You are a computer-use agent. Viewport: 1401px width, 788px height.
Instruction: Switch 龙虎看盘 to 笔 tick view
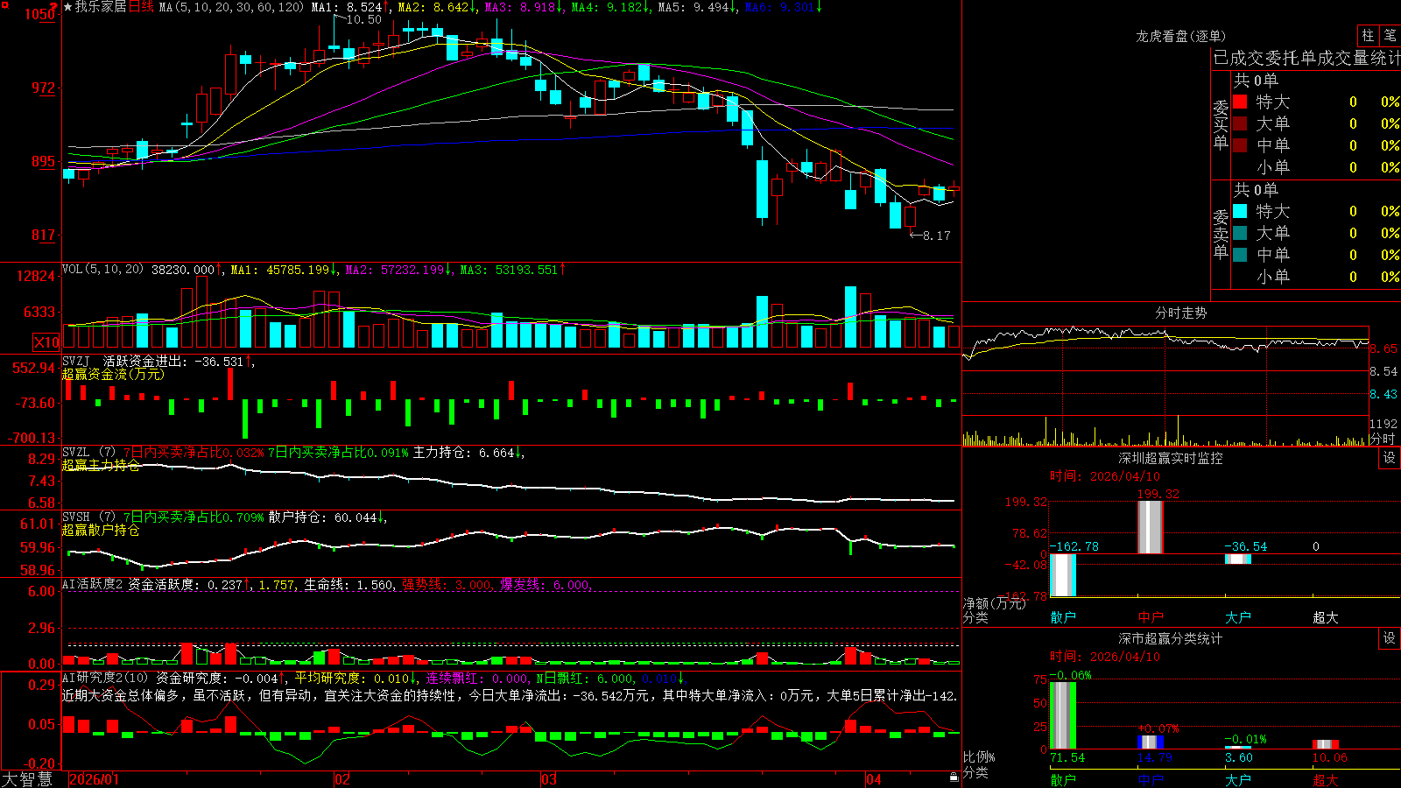pyautogui.click(x=1390, y=35)
